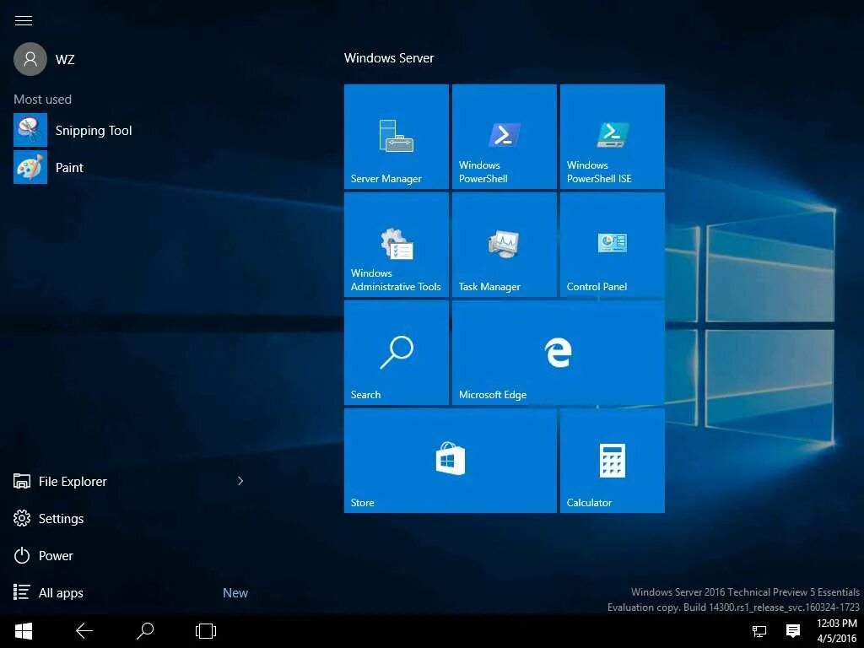
Task: Open taskbar search magnifier icon
Action: (145, 631)
